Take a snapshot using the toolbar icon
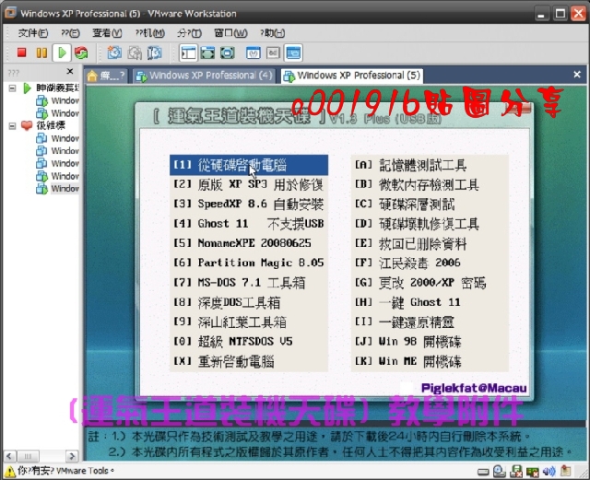 113,53
